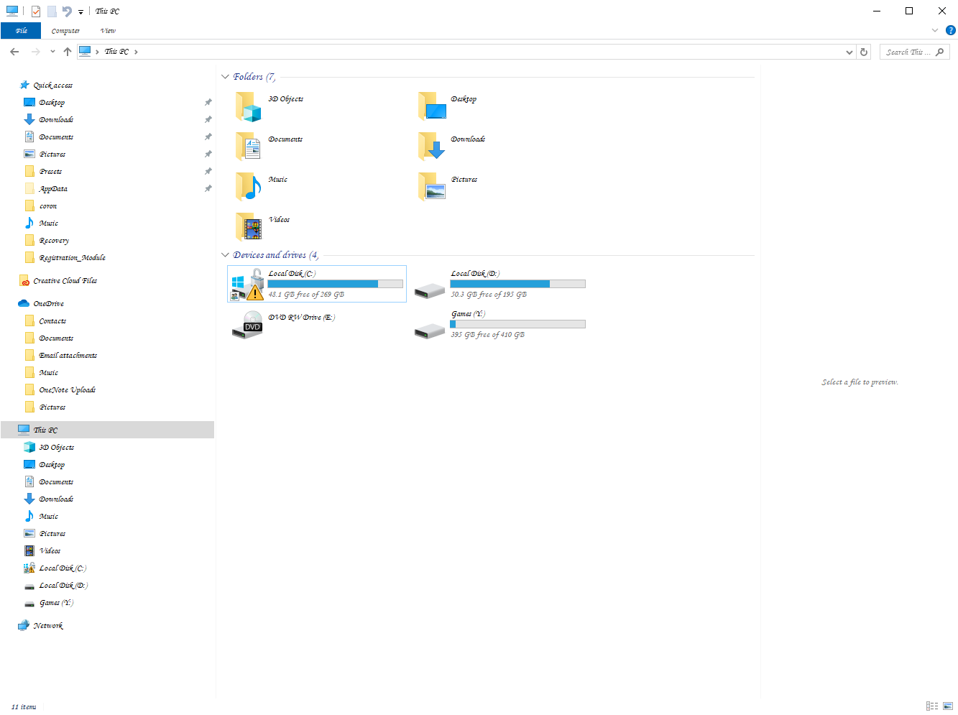This screenshot has height=715, width=958.
Task: Expand the ribbon with the chevron
Action: pos(934,30)
